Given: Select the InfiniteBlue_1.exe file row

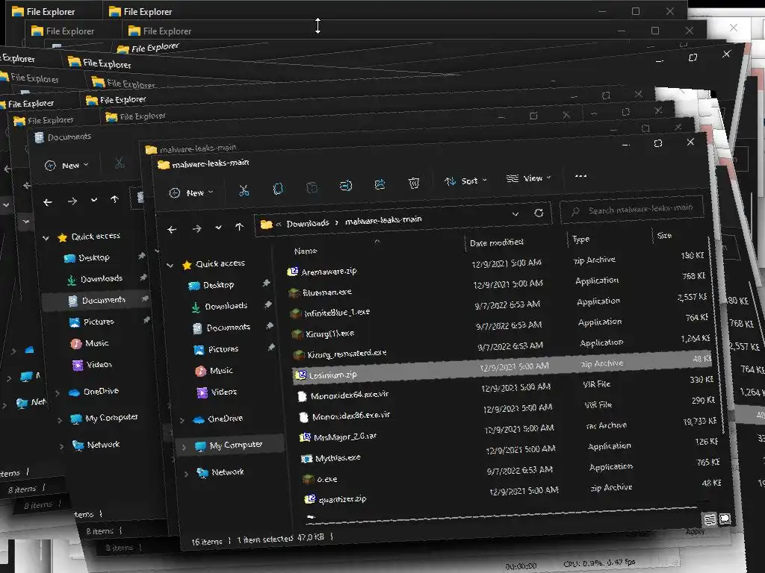Looking at the screenshot, I should pos(499,309).
